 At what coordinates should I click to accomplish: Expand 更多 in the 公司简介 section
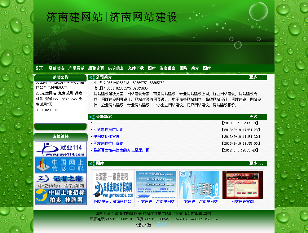click(x=256, y=77)
